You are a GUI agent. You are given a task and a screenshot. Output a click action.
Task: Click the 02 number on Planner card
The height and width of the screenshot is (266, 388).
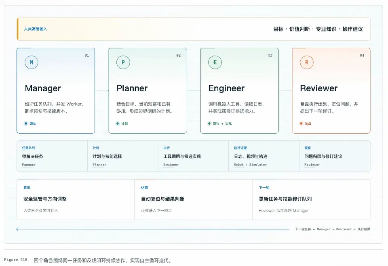pyautogui.click(x=179, y=55)
